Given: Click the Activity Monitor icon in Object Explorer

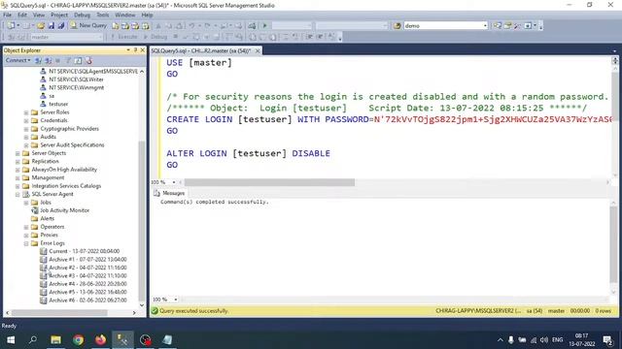Looking at the screenshot, I should tap(88, 60).
